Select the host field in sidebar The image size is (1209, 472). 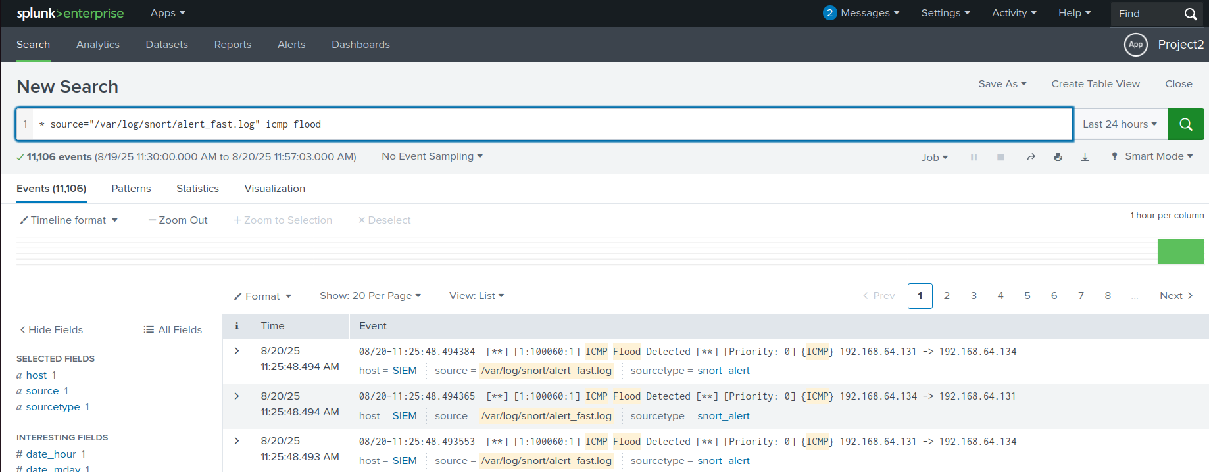click(x=36, y=375)
